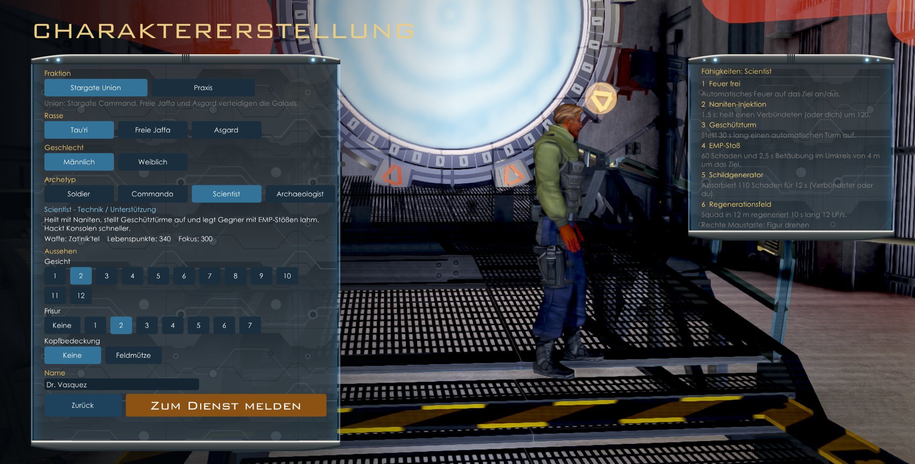This screenshot has height=464, width=915.
Task: Select the Praxis faction
Action: point(203,88)
